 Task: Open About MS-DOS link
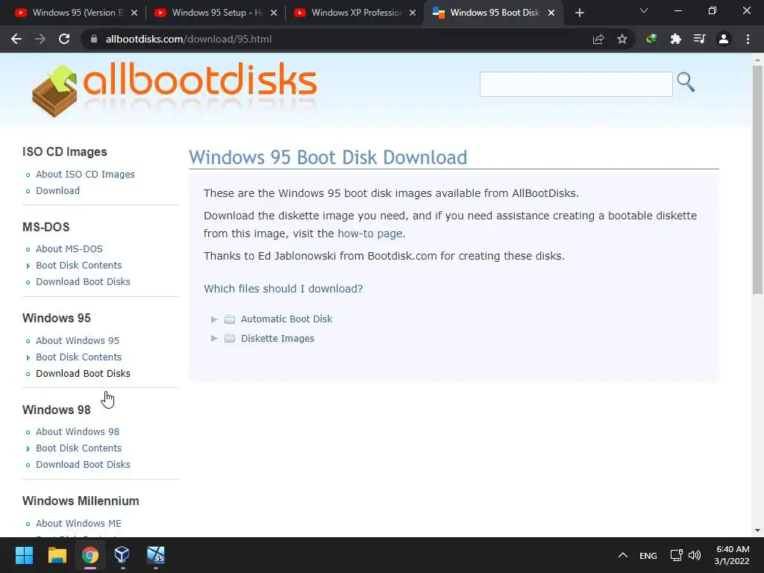point(69,249)
